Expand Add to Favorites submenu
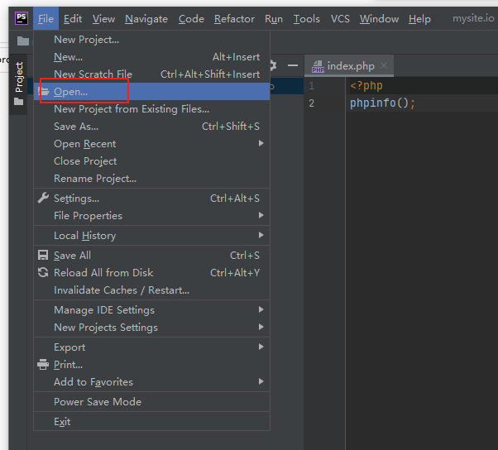The image size is (498, 450). pyautogui.click(x=152, y=381)
